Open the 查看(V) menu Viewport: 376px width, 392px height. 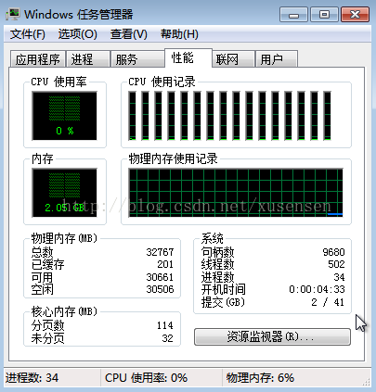coord(129,34)
